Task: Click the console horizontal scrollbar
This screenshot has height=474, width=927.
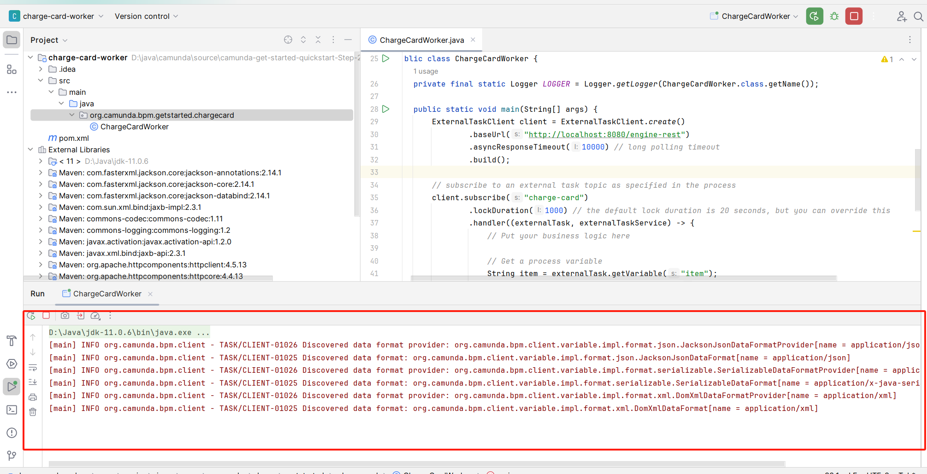Action: pyautogui.click(x=417, y=464)
